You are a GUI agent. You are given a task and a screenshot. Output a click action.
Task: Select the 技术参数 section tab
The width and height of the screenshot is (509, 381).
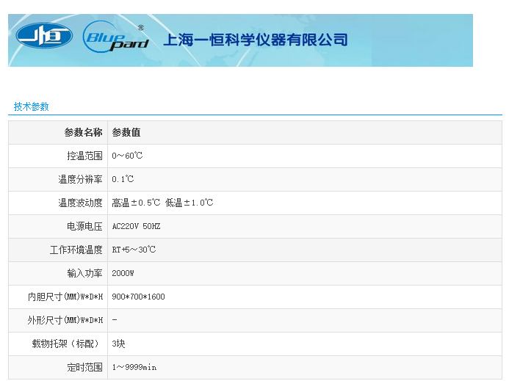32,106
